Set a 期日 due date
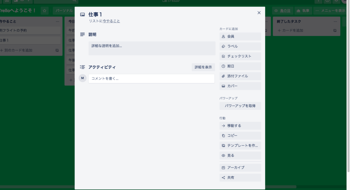 pos(240,66)
